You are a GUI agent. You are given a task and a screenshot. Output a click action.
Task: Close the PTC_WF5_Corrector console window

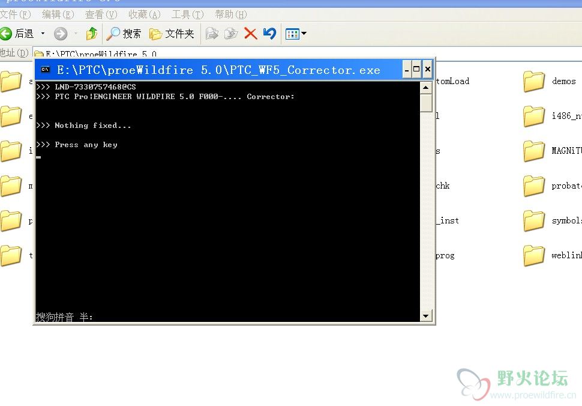coord(428,70)
